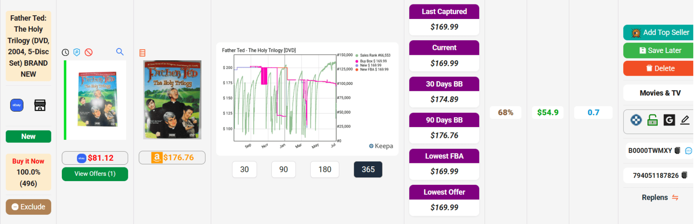
Task: Click the Movies & TV category label
Action: click(660, 93)
